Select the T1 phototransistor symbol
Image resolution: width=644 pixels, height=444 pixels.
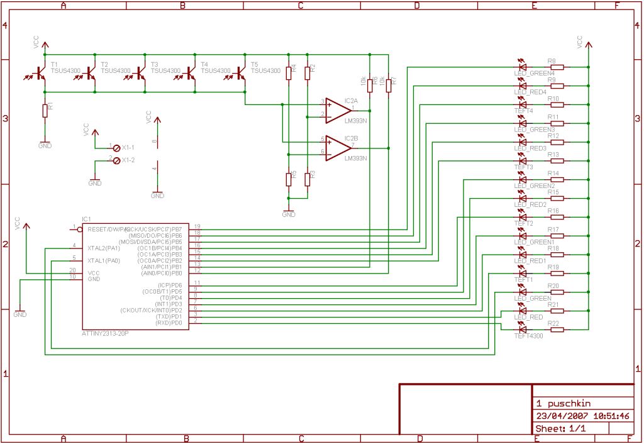(40, 74)
